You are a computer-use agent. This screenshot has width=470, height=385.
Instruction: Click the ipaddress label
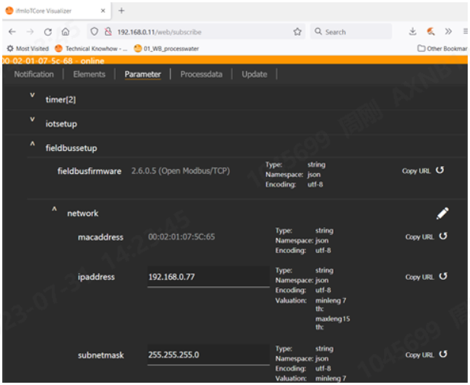click(96, 277)
